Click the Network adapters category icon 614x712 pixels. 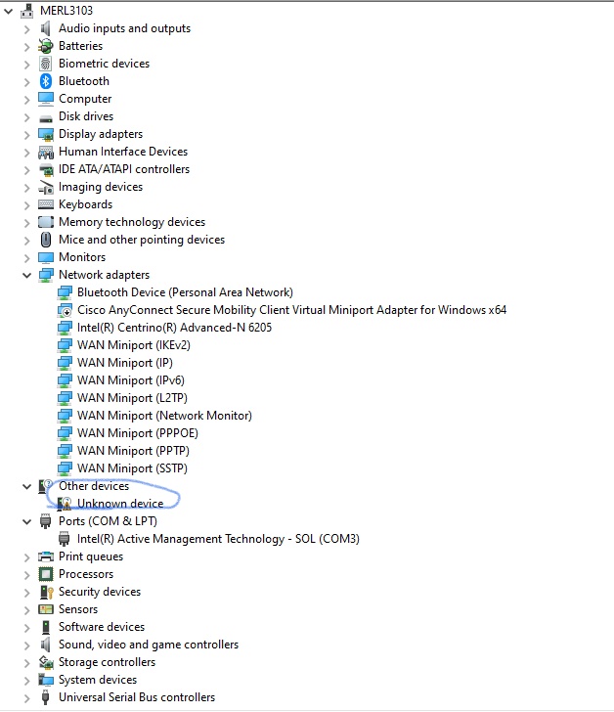pyautogui.click(x=45, y=275)
